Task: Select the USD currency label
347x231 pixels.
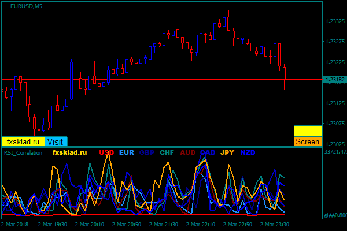Action: tap(106, 152)
